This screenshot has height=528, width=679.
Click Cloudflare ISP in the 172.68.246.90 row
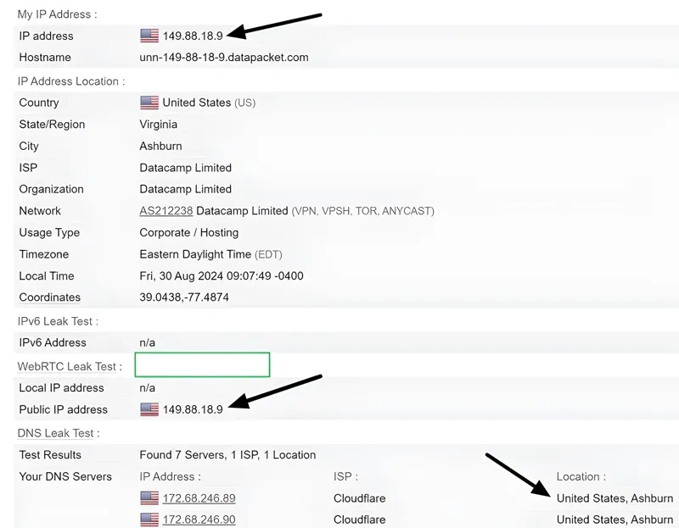[x=359, y=520]
